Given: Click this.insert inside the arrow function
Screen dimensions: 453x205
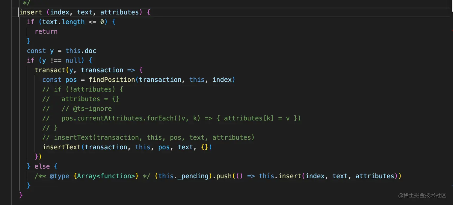Looking at the screenshot, I should tap(280, 176).
